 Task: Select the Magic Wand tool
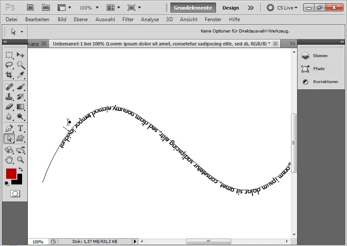(20, 65)
